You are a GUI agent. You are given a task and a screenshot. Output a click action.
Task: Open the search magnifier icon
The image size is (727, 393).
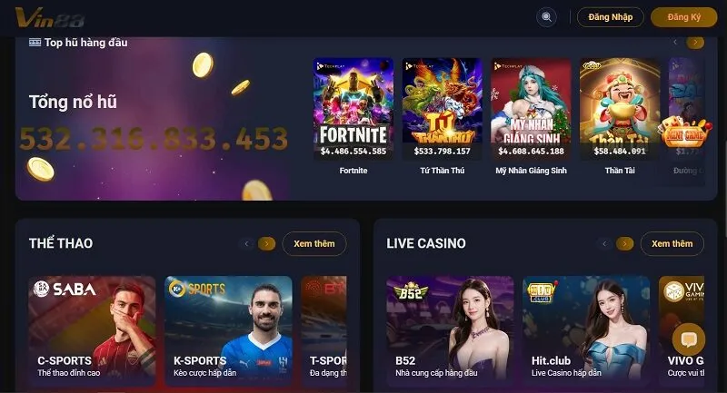pyautogui.click(x=547, y=17)
